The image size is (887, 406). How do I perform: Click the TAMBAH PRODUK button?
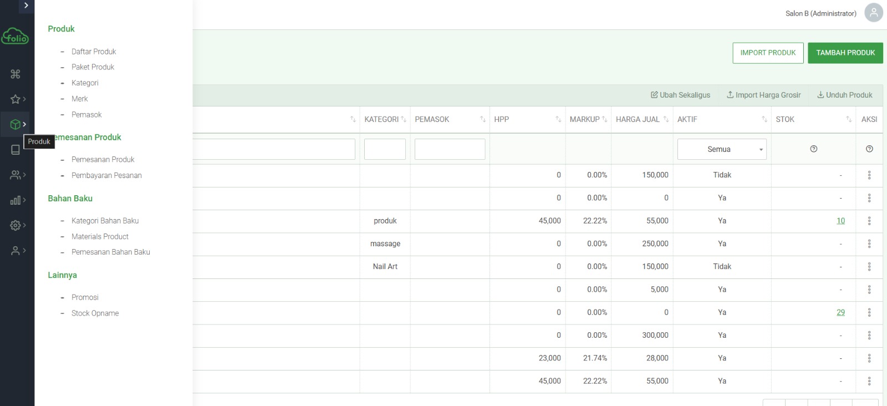tap(845, 53)
